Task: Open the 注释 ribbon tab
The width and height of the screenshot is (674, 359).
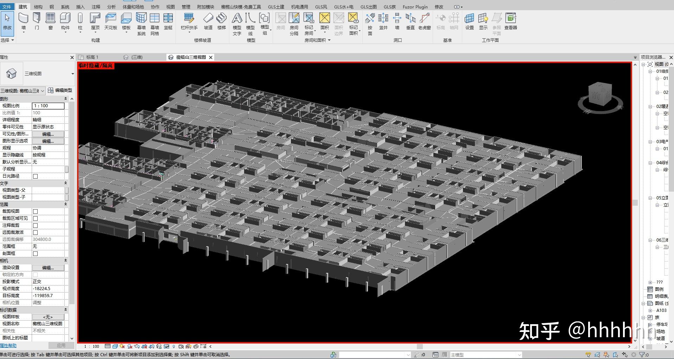Action: click(x=96, y=7)
